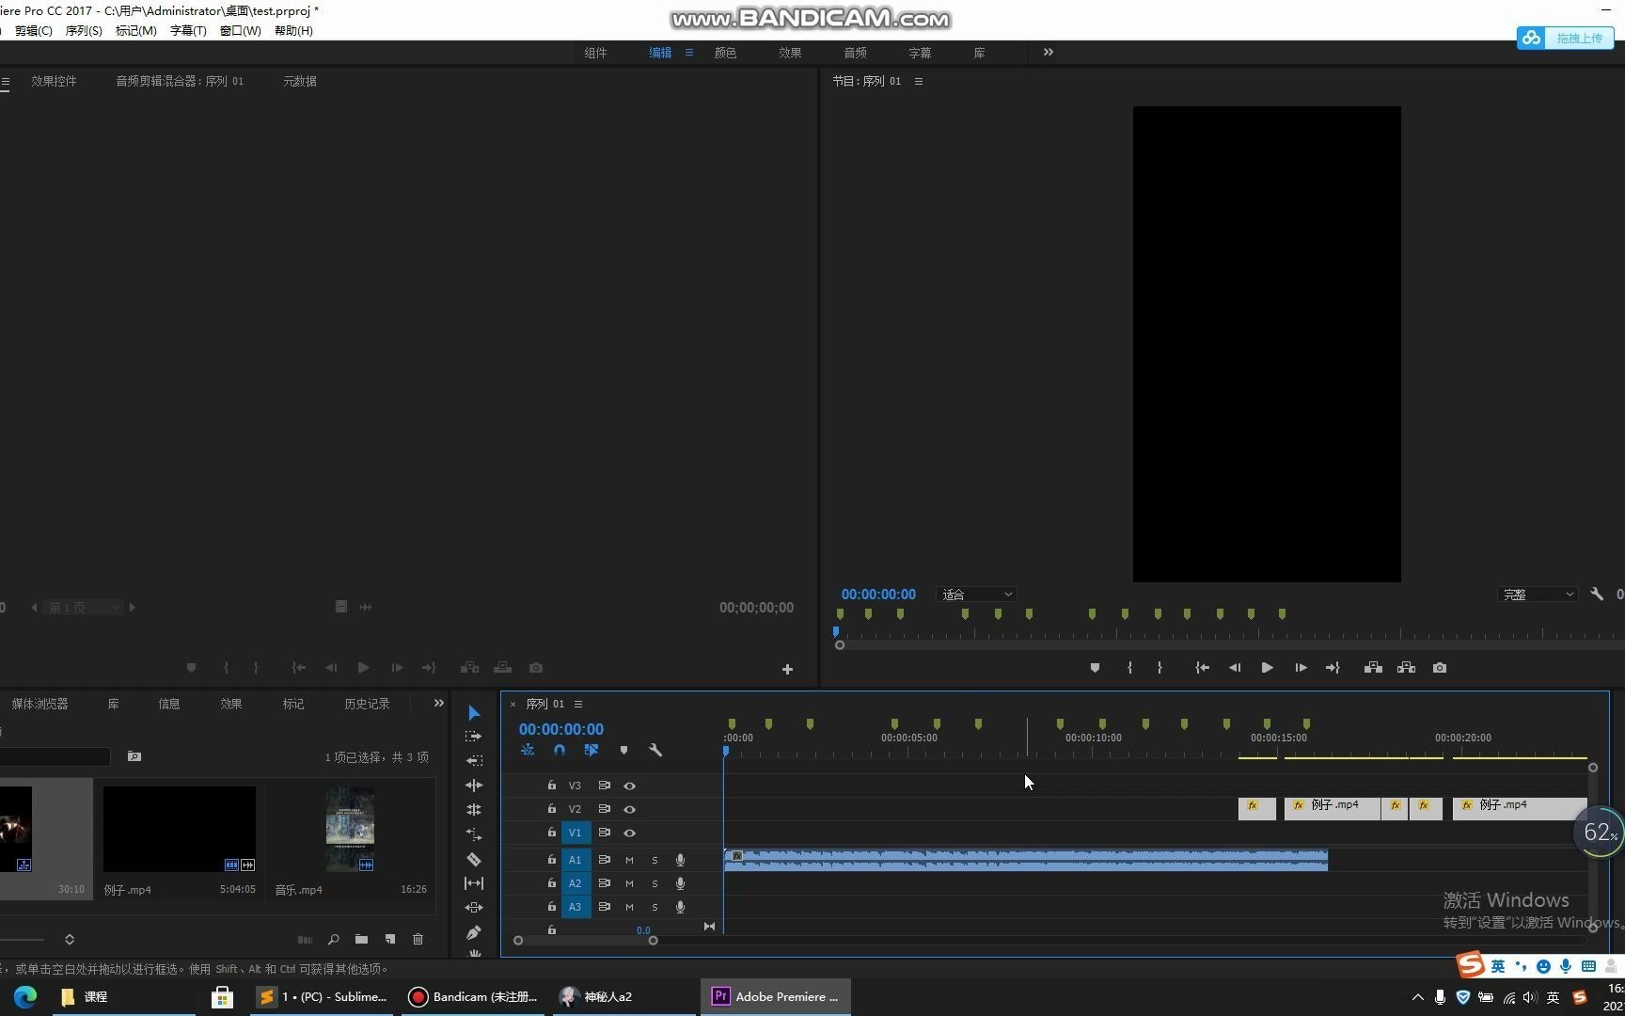The width and height of the screenshot is (1625, 1016).
Task: Open 编辑 workspace menu icon
Action: (689, 53)
